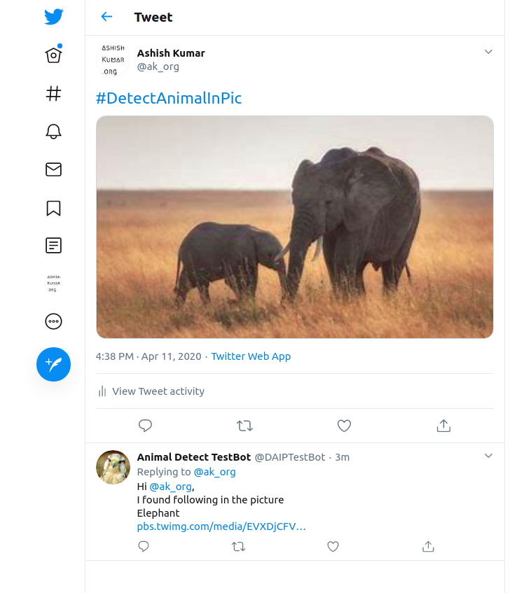The height and width of the screenshot is (593, 526).
Task: Click the compose Tweet button
Action: pos(53,364)
